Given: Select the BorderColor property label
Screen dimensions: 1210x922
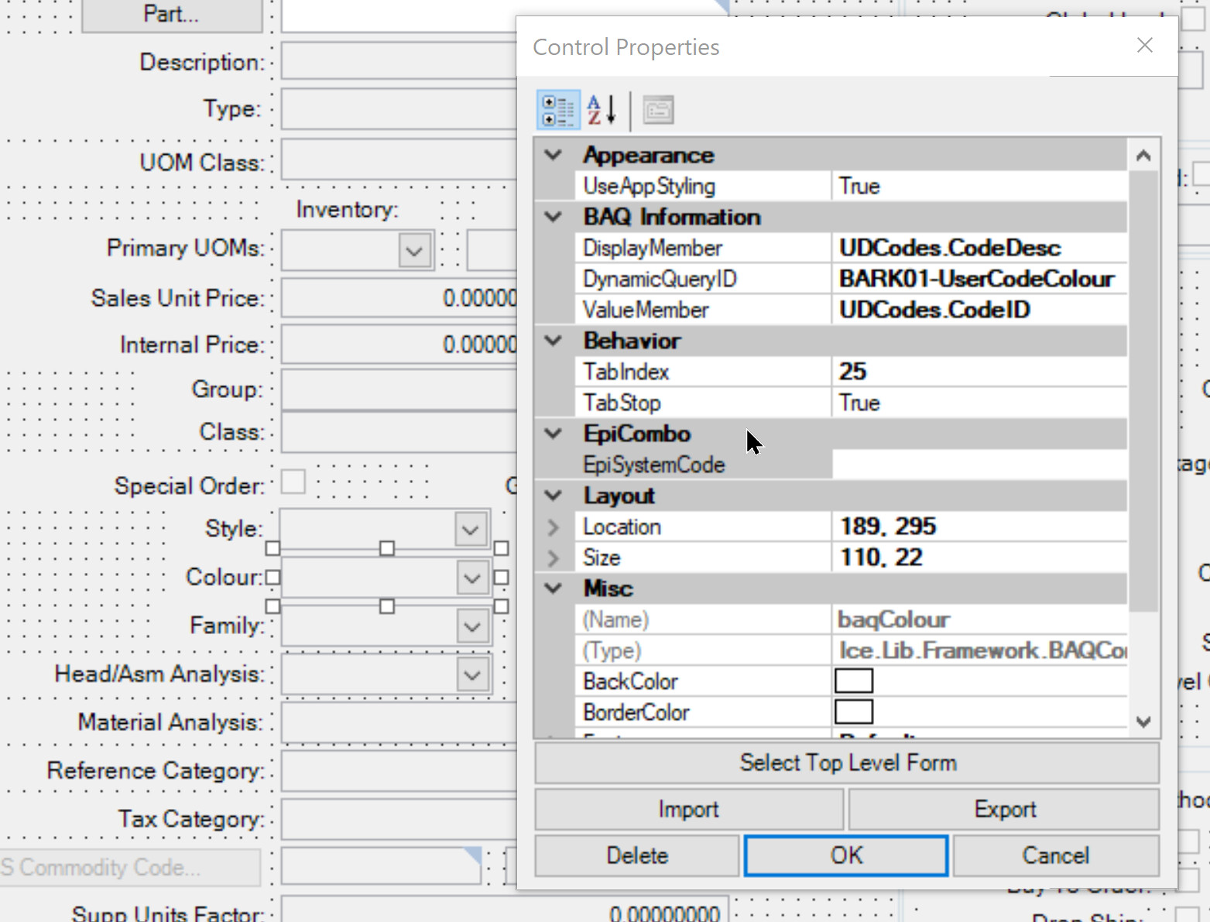Looking at the screenshot, I should tap(636, 712).
